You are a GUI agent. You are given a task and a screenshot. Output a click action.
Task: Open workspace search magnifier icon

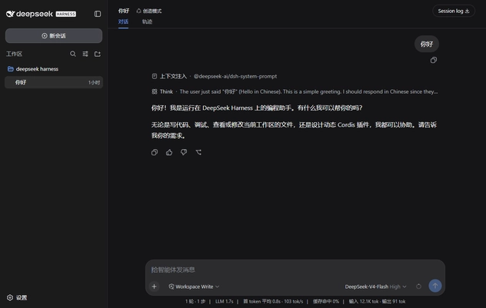tap(73, 54)
